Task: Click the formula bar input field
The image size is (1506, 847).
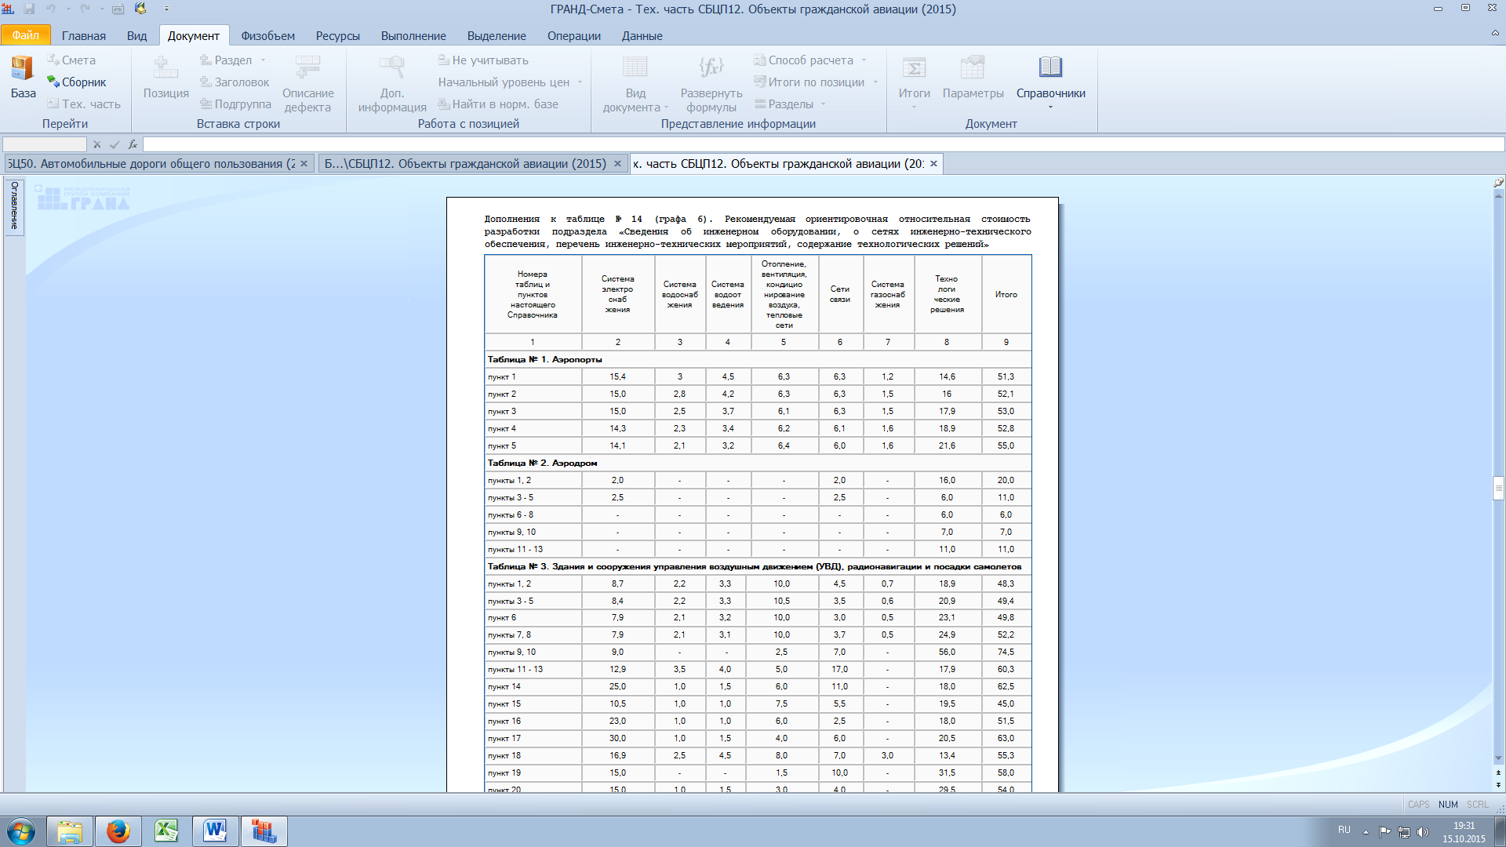Action: (822, 144)
